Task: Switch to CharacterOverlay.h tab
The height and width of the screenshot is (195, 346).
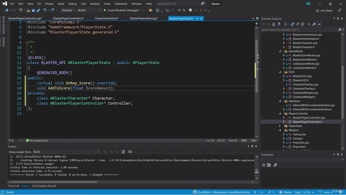Action: click(107, 18)
